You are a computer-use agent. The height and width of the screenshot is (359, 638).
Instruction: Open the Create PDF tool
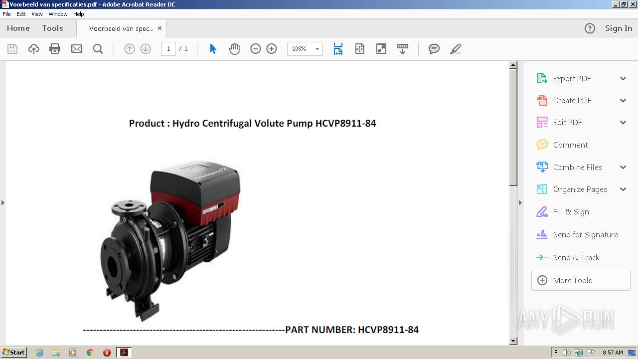[x=572, y=100]
